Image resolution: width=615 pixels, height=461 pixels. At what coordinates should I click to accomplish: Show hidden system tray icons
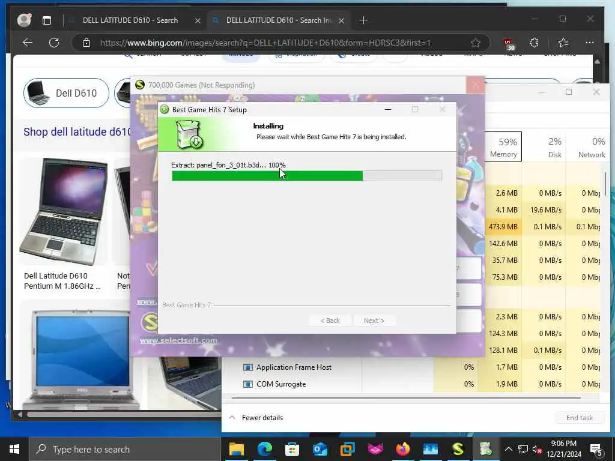click(x=508, y=449)
